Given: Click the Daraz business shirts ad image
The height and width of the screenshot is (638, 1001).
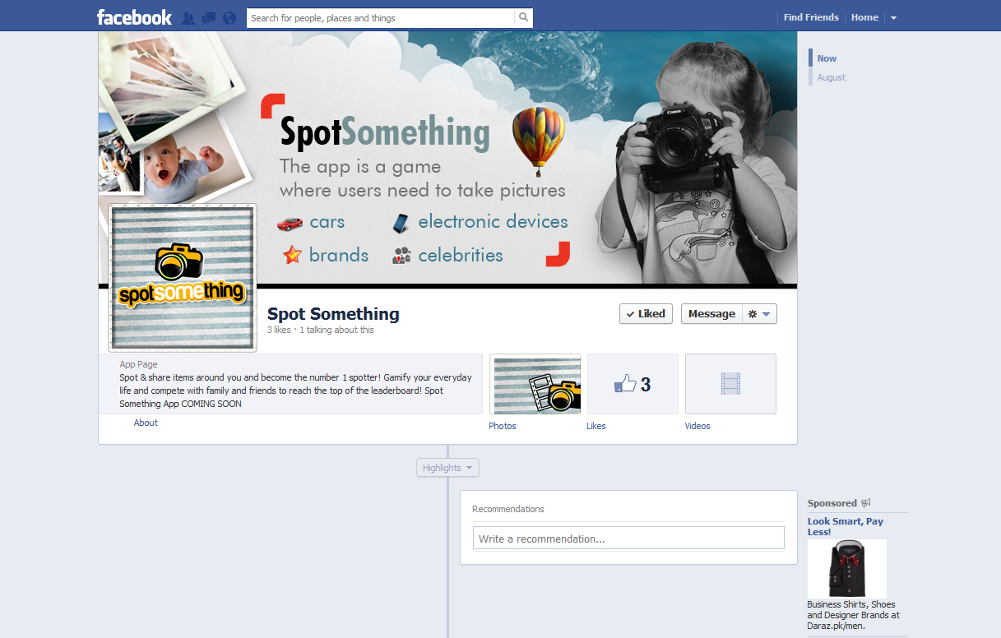Looking at the screenshot, I should coord(846,566).
